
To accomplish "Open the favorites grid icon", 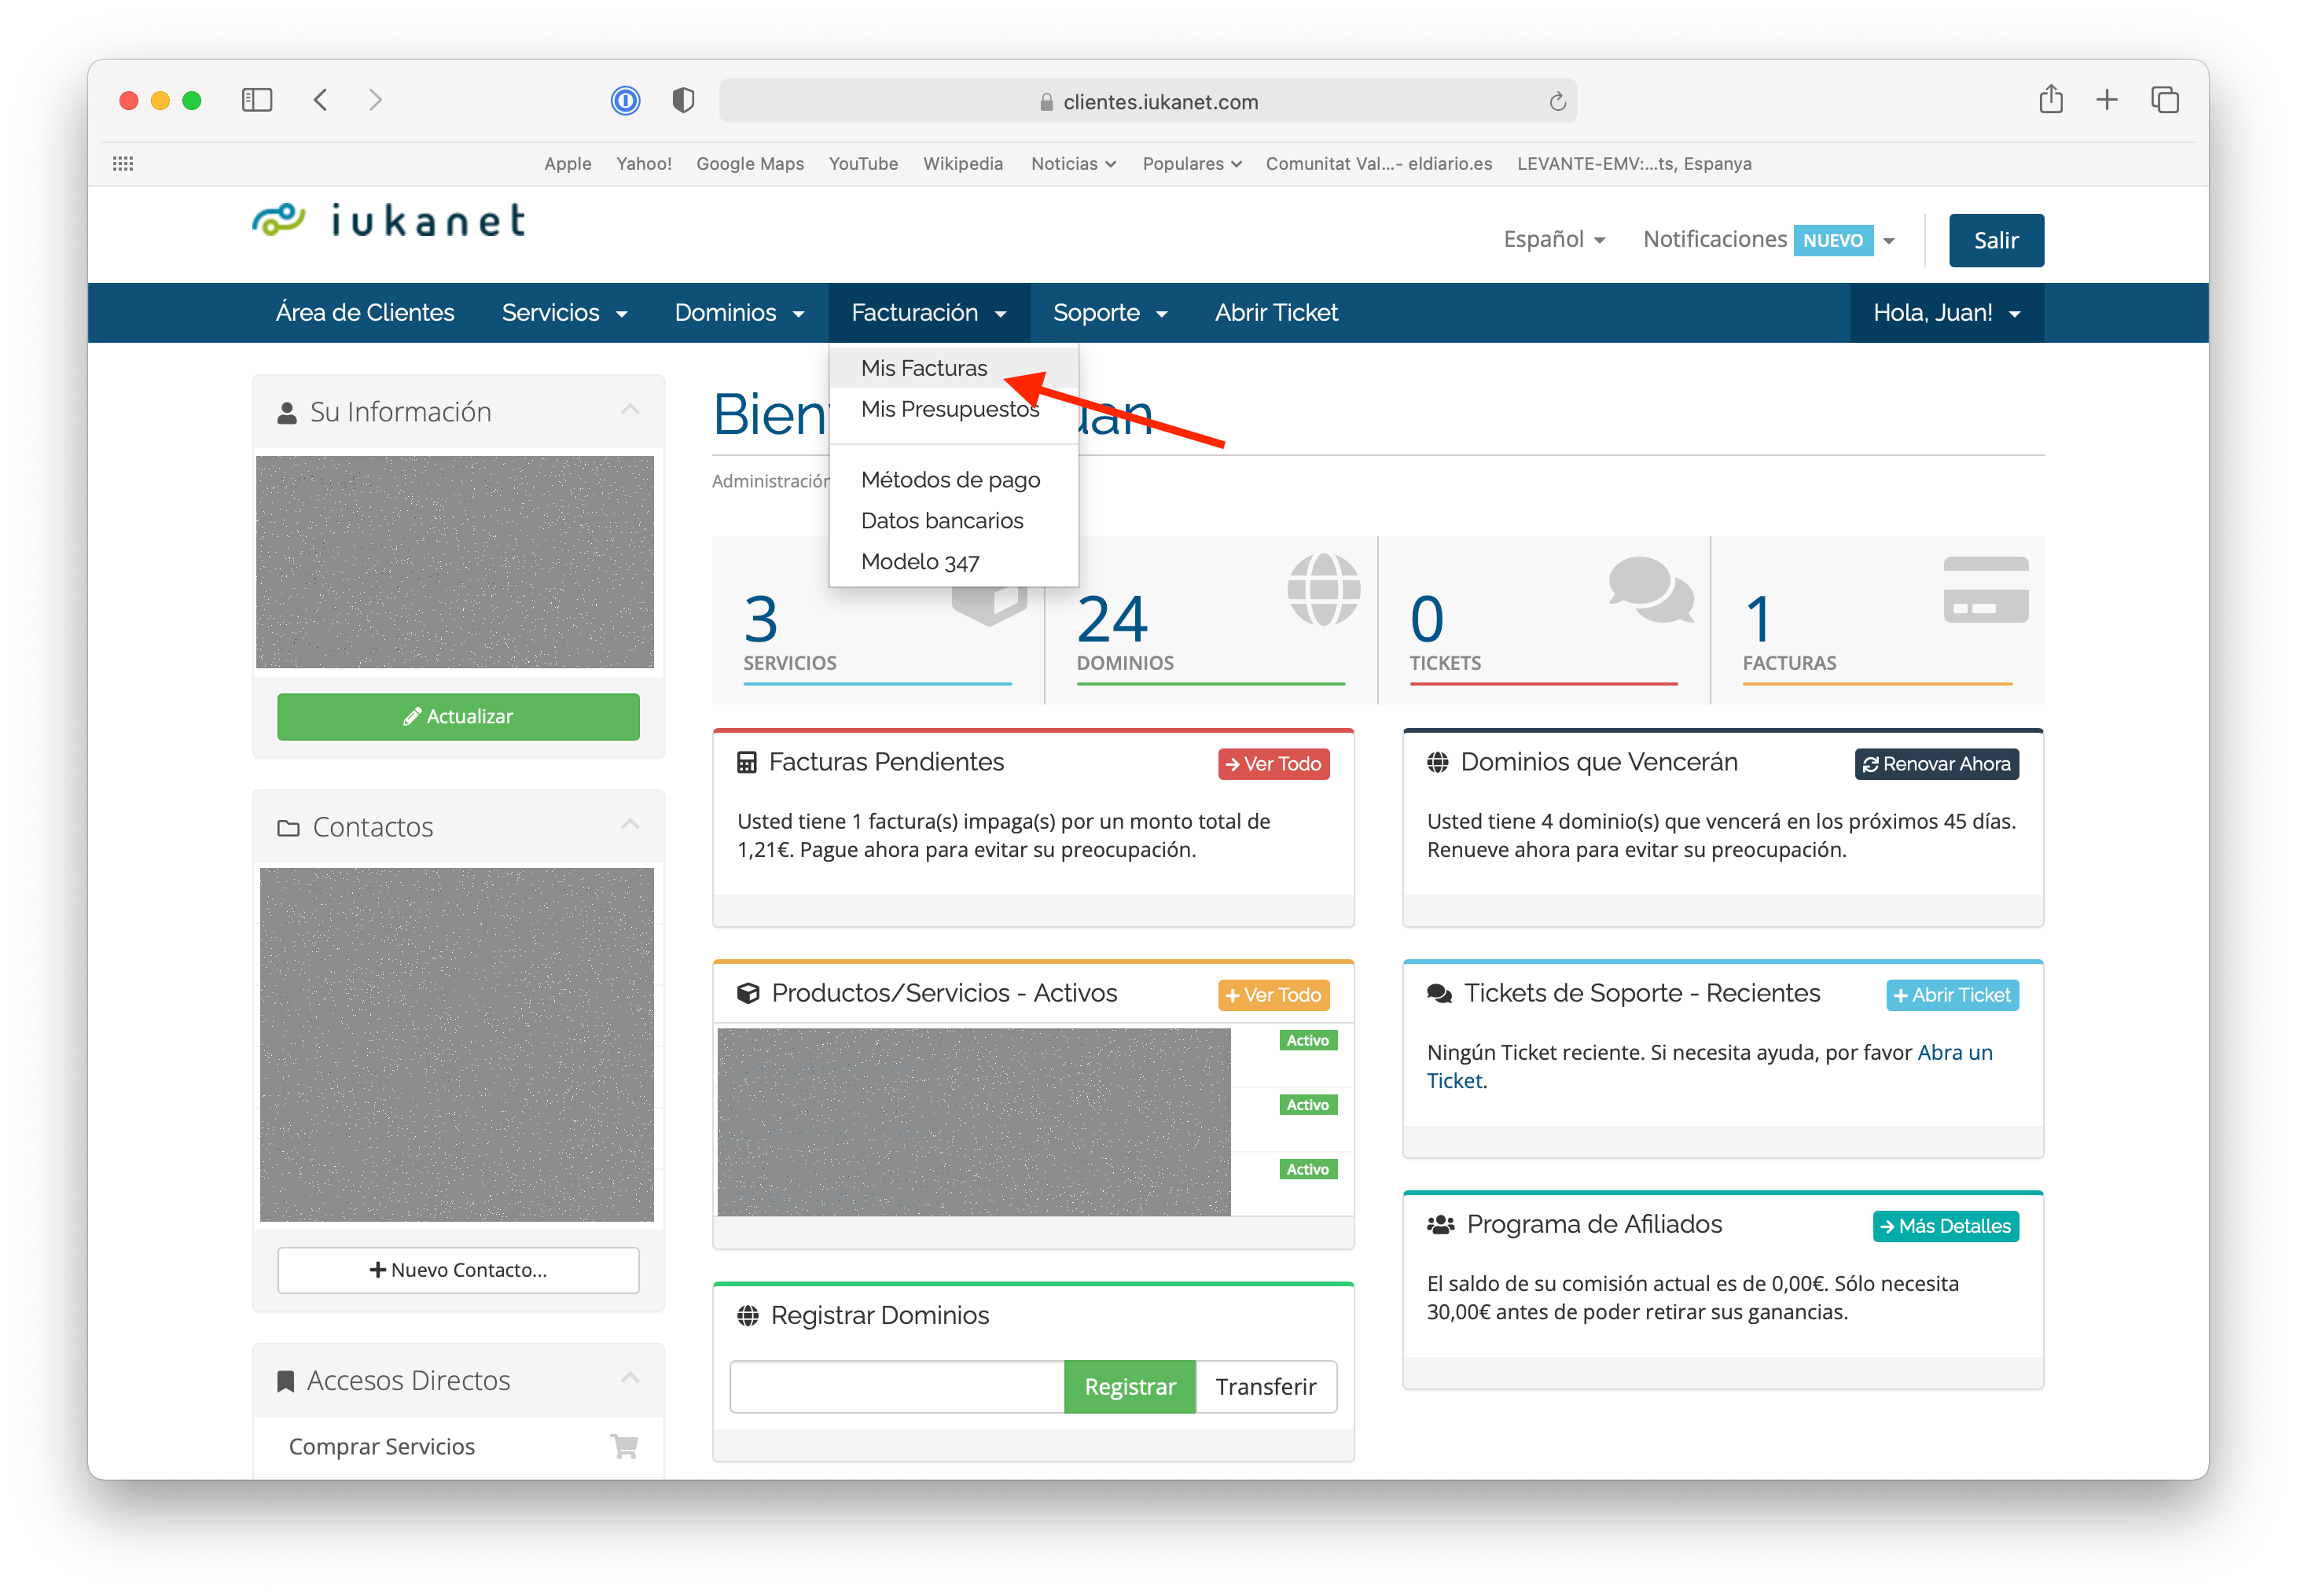I will coord(123,163).
